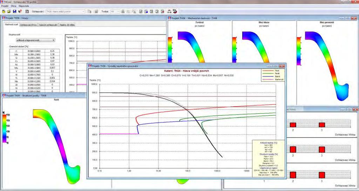The height and width of the screenshot is (191, 359).
Task: Click the Martenzit legend entry in chart
Action: click(x=273, y=79)
